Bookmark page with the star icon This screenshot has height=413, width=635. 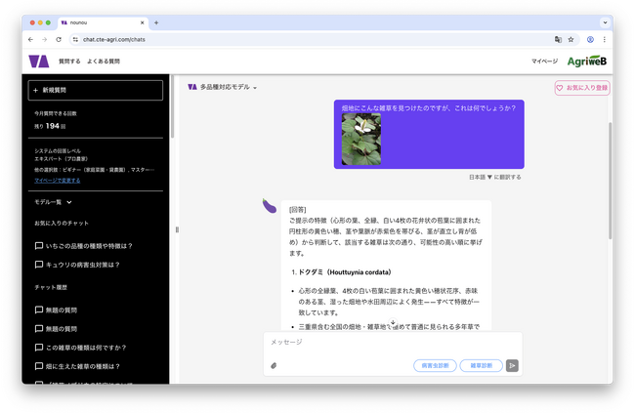tap(571, 40)
